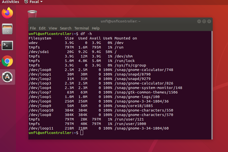Open the File menu
The width and height of the screenshot is (228, 152).
click(x=33, y=28)
